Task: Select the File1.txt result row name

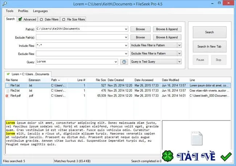Action: pos(15,86)
